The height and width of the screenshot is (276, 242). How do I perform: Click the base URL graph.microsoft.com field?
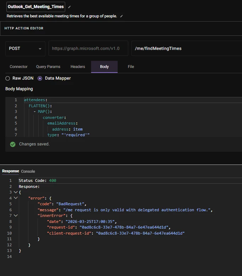[88, 48]
